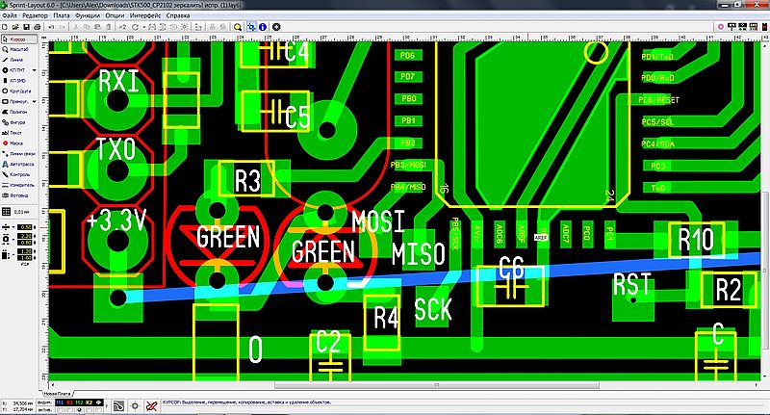The image size is (770, 415).
Task: Select the Маска solder mask tool
Action: [19, 143]
